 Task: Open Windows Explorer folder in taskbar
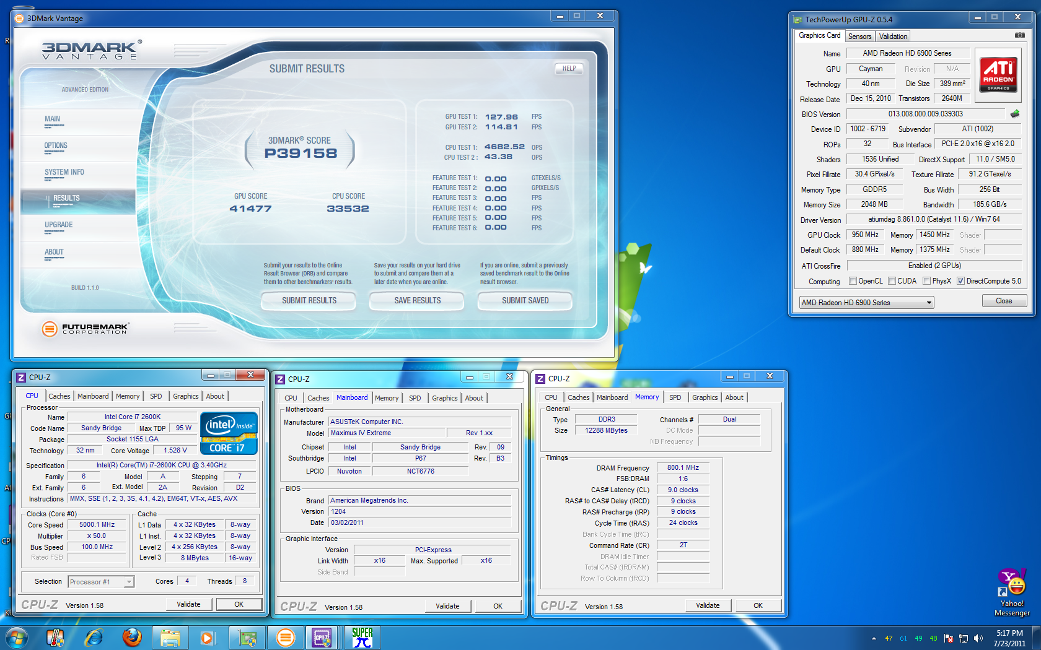(x=170, y=638)
